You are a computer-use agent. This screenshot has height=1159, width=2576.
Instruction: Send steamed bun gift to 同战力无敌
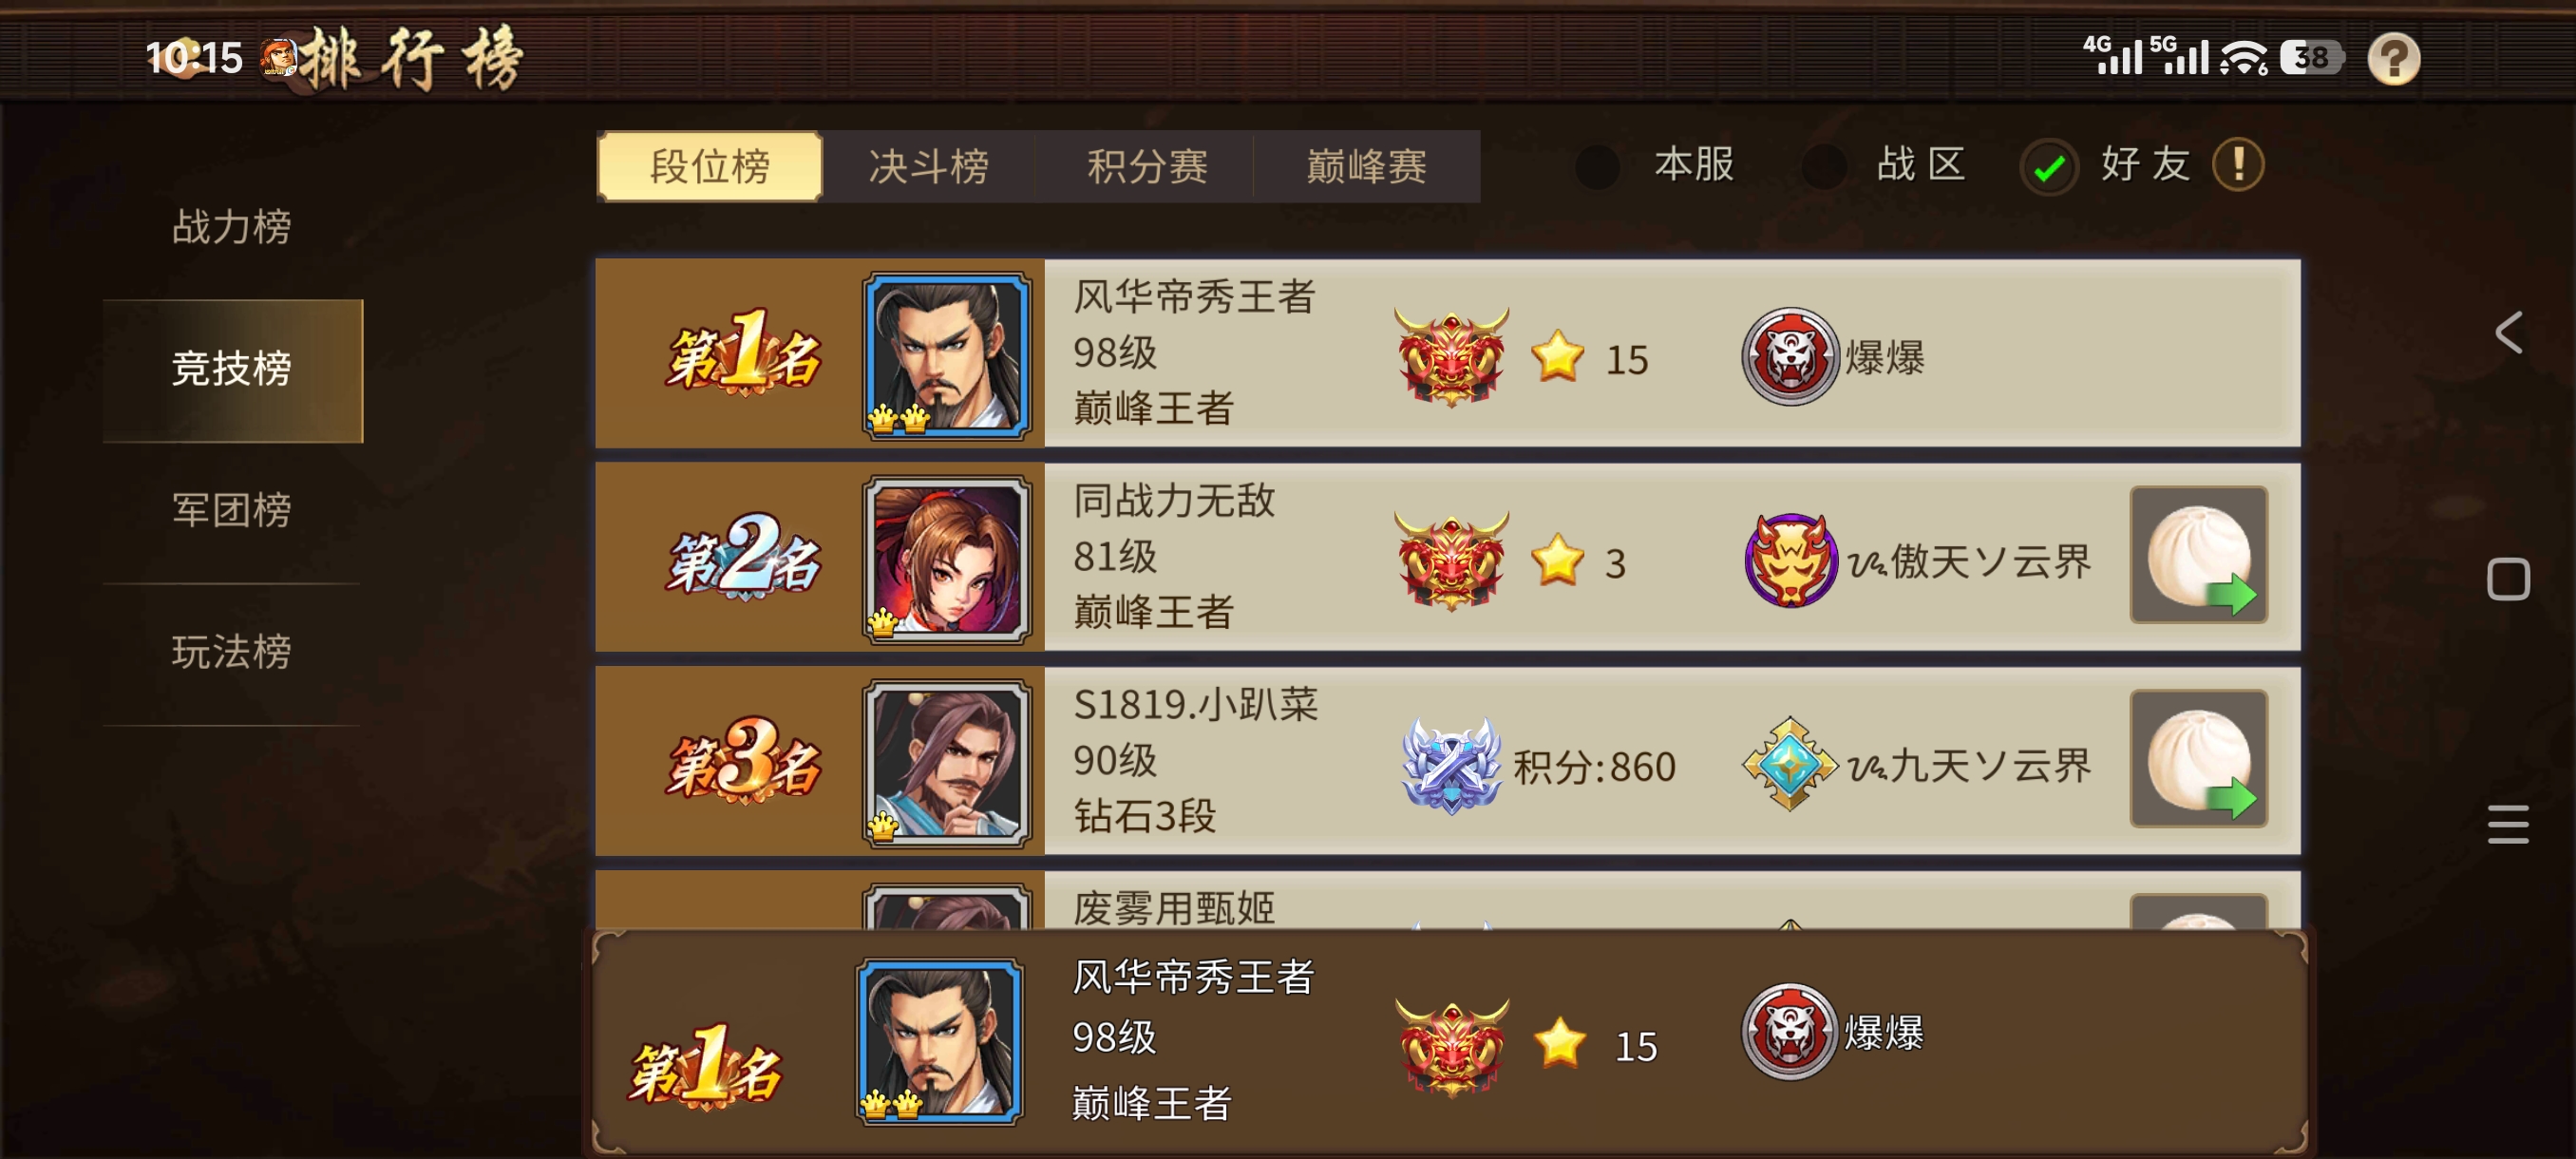tap(2198, 555)
